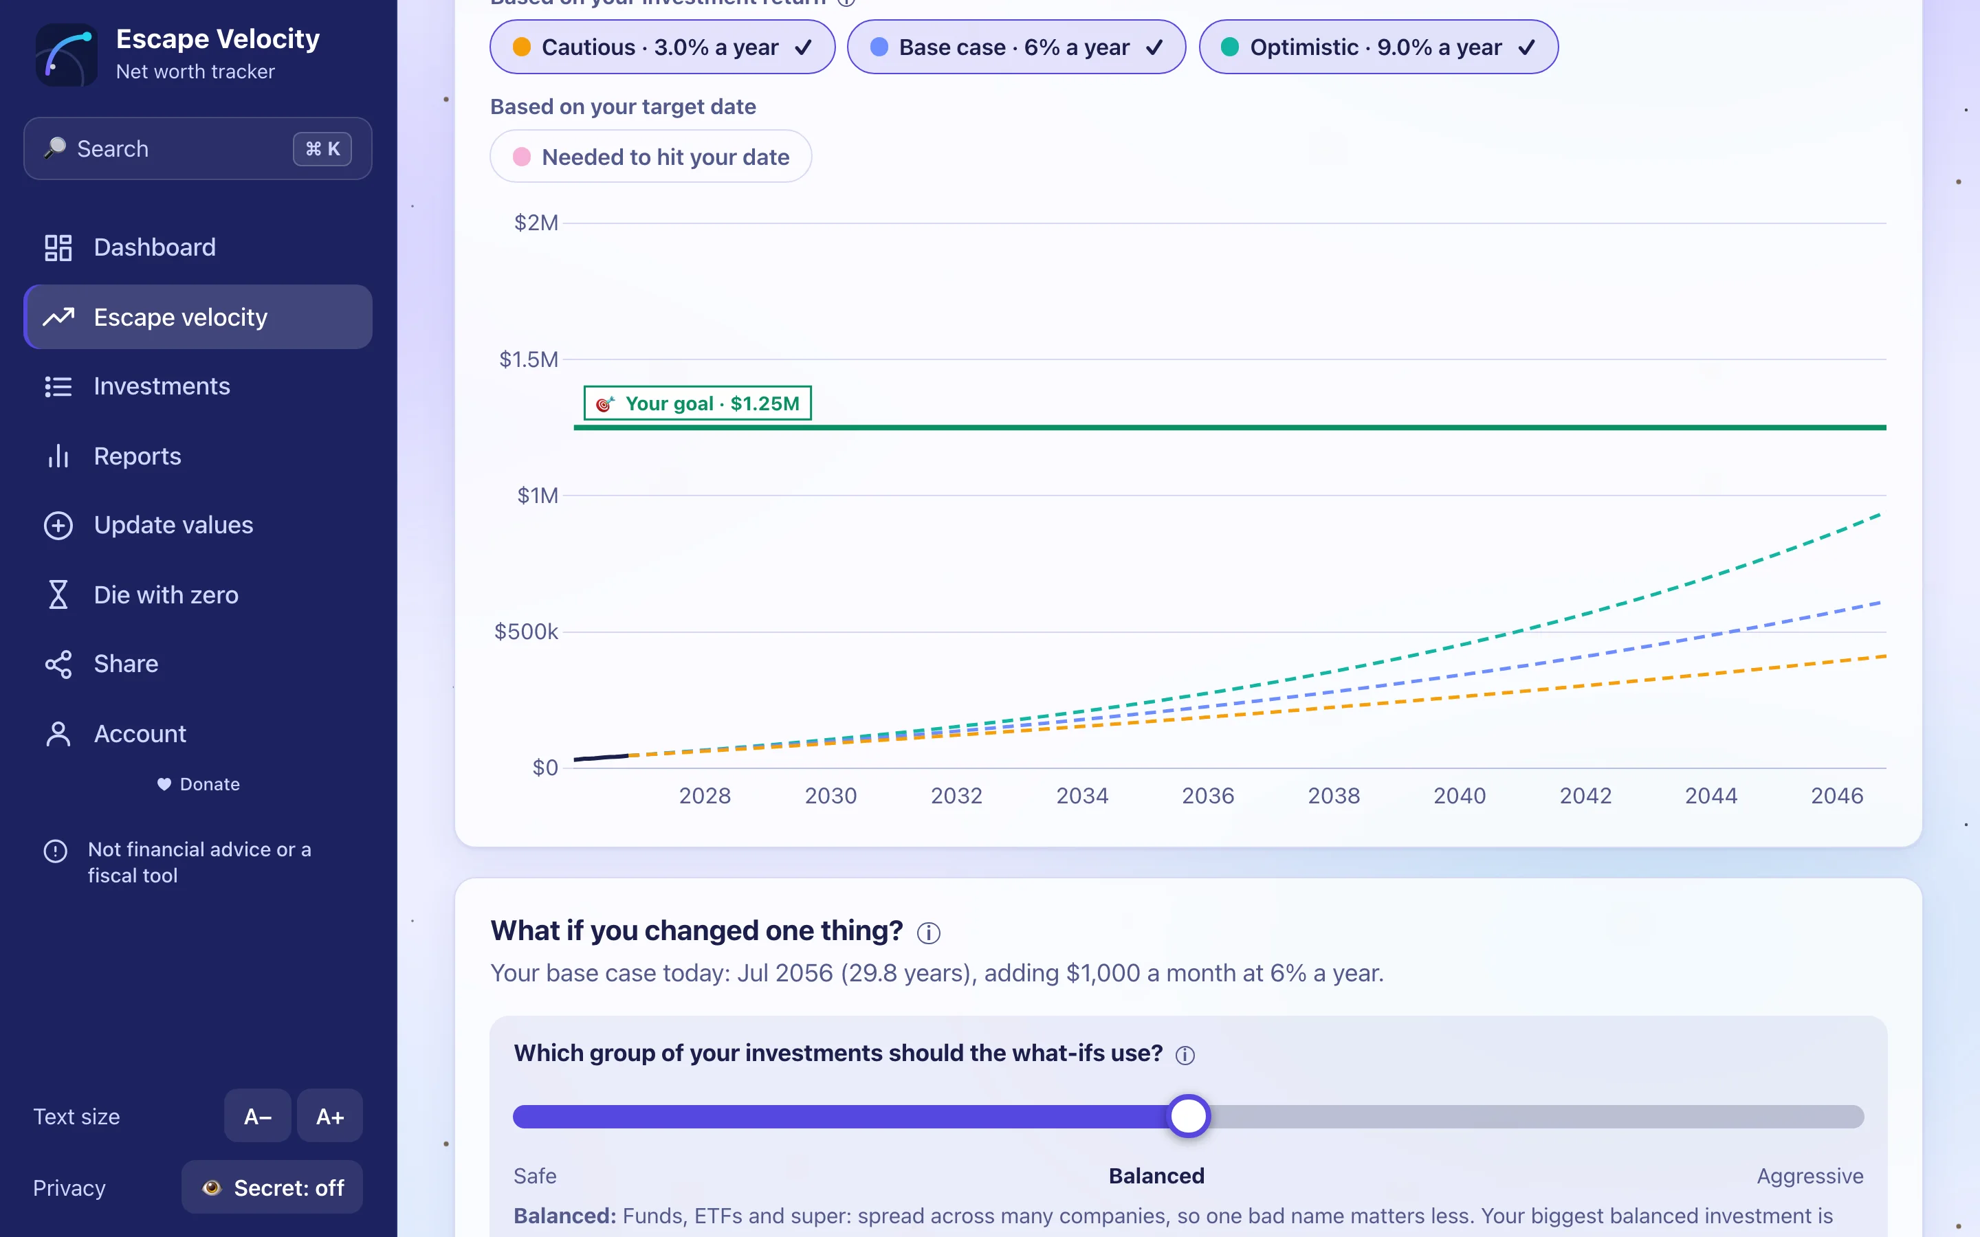Enable 'Needed to hit your date' line
This screenshot has width=1980, height=1237.
tap(650, 156)
